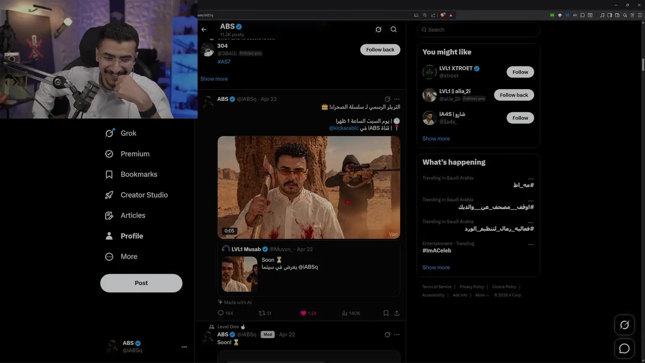The width and height of the screenshot is (645, 363).
Task: Share the trailer post
Action: click(x=397, y=313)
